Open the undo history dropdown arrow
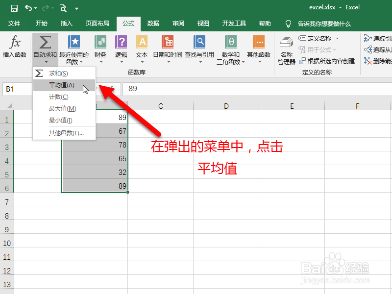 point(35,8)
